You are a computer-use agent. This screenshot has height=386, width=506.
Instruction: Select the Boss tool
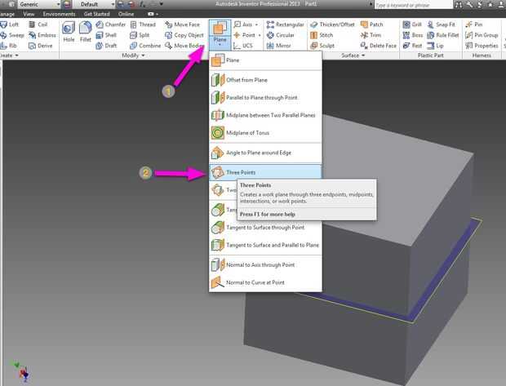(413, 35)
